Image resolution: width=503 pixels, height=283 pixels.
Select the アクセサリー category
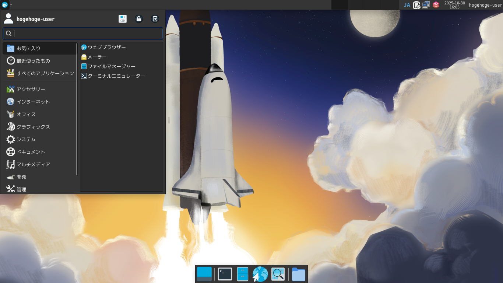[39, 89]
